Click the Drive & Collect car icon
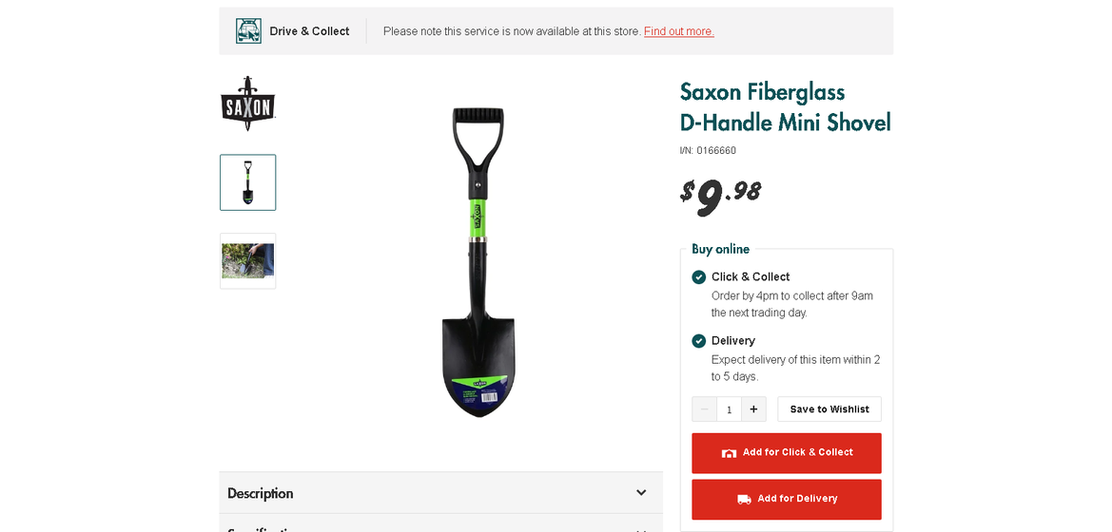This screenshot has height=532, width=1112. (248, 31)
